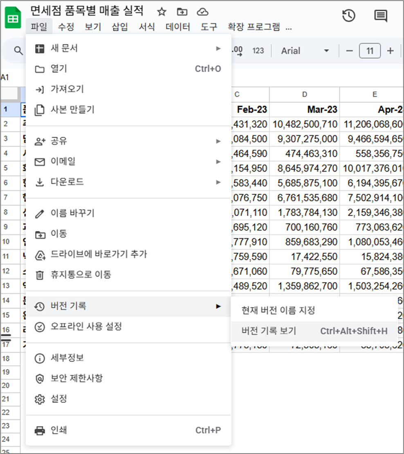Click cell containing 17,422,550
The height and width of the screenshot is (454, 404).
click(x=305, y=257)
